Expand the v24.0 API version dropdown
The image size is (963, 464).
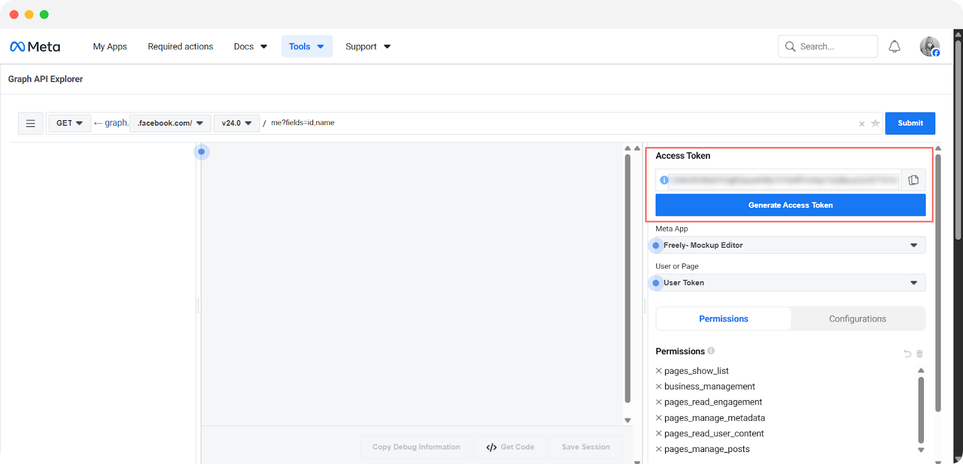(x=237, y=123)
